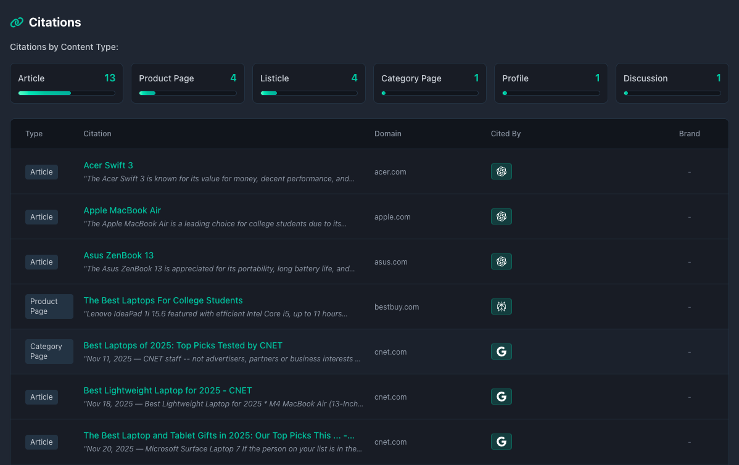Click the acer.com domain cell
This screenshot has height=465, width=739.
(390, 172)
